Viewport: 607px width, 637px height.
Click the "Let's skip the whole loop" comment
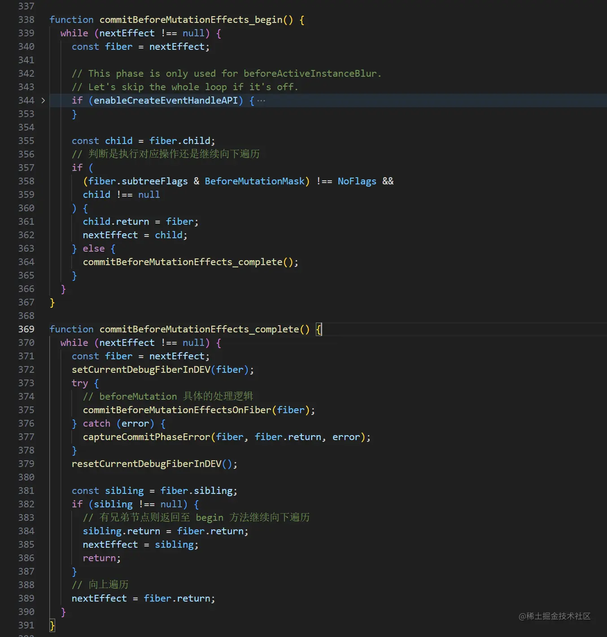pyautogui.click(x=185, y=87)
